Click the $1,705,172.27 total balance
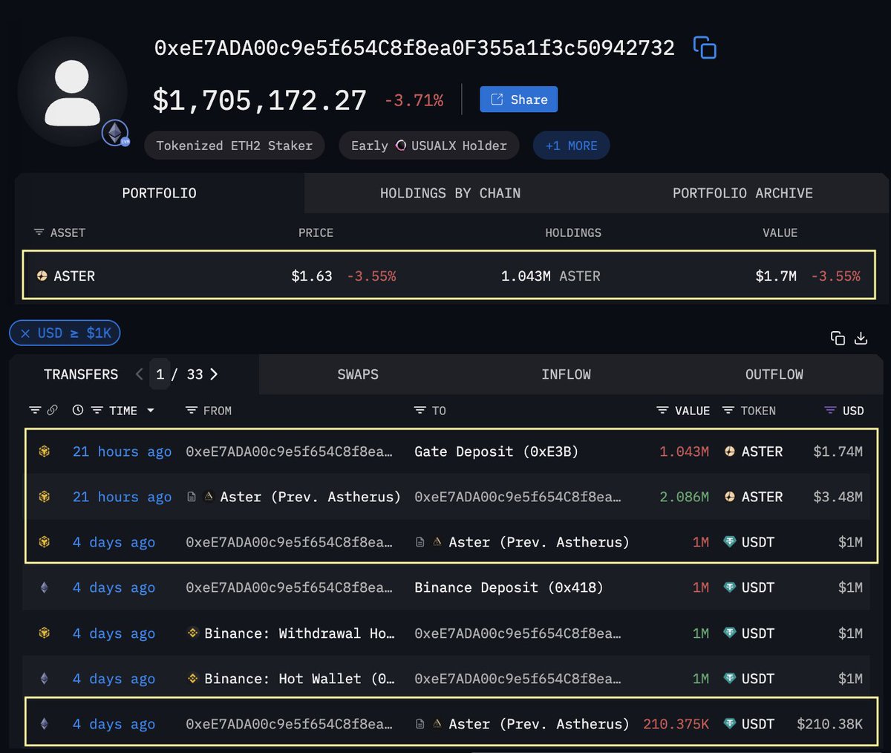Viewport: 891px width, 753px height. [260, 100]
